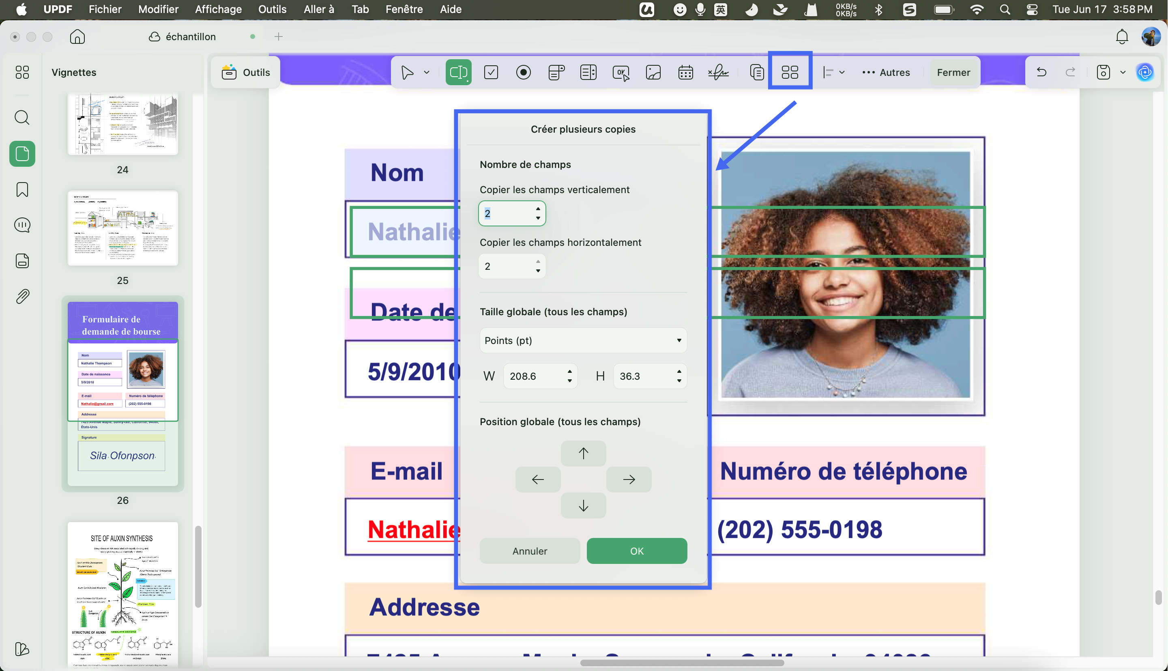
Task: Click the create multiple copies icon
Action: point(790,72)
